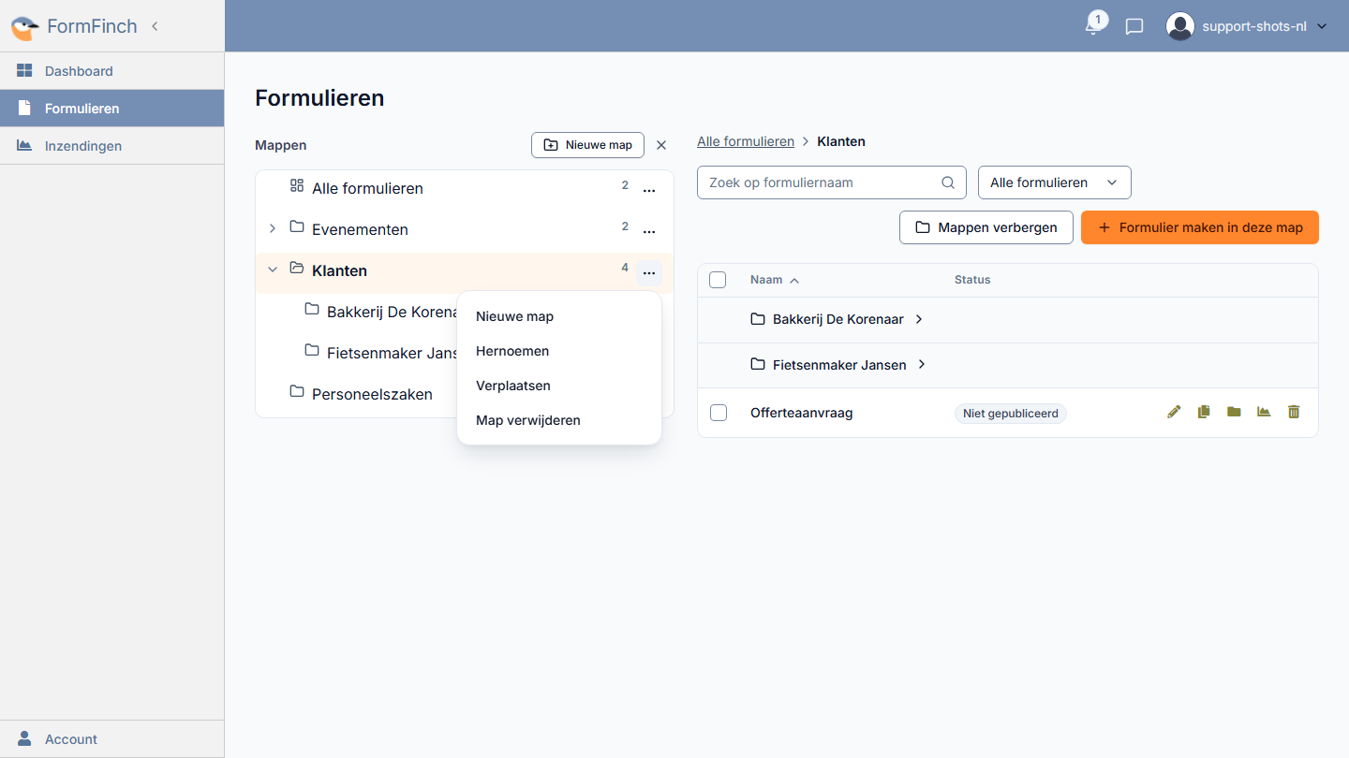Image resolution: width=1349 pixels, height=758 pixels.
Task: Click the user avatar icon
Action: 1180,26
